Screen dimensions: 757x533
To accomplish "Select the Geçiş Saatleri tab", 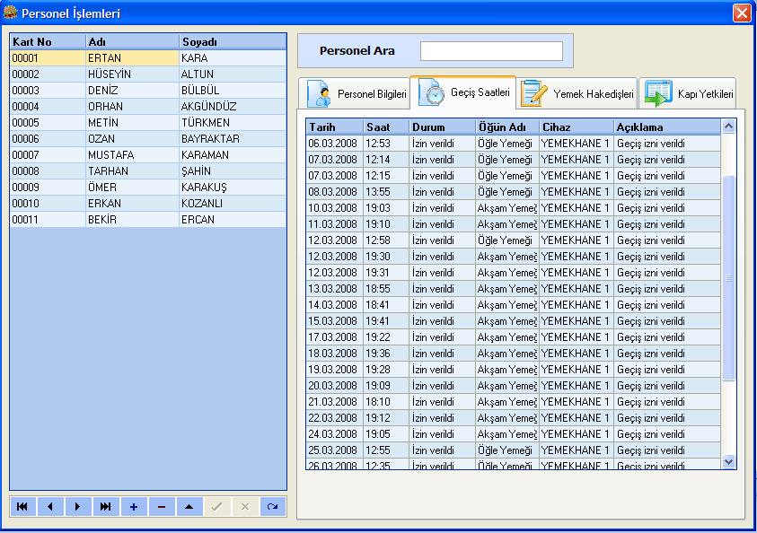I will click(463, 92).
